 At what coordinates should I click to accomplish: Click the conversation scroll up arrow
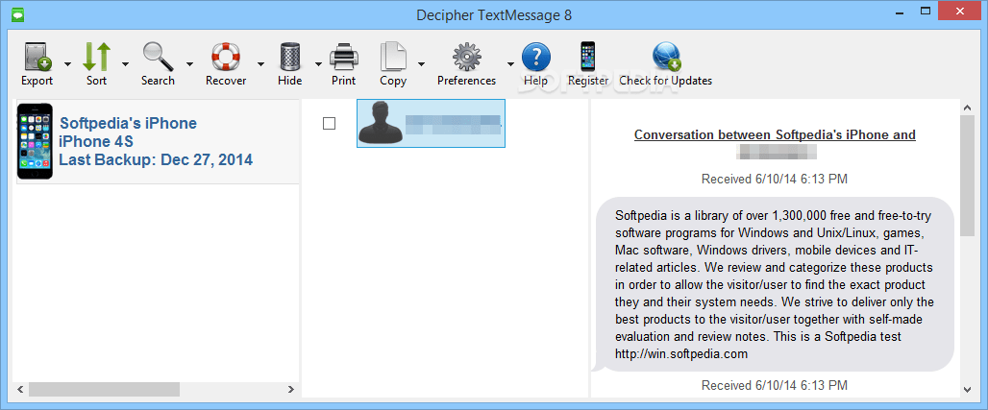968,106
